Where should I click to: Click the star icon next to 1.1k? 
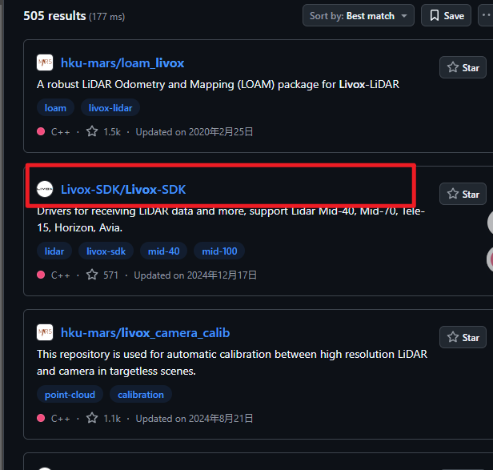coord(92,418)
